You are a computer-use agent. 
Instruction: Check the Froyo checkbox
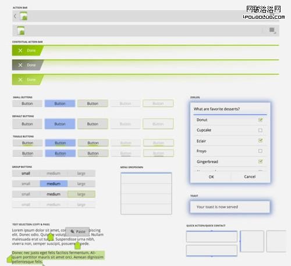[260, 151]
